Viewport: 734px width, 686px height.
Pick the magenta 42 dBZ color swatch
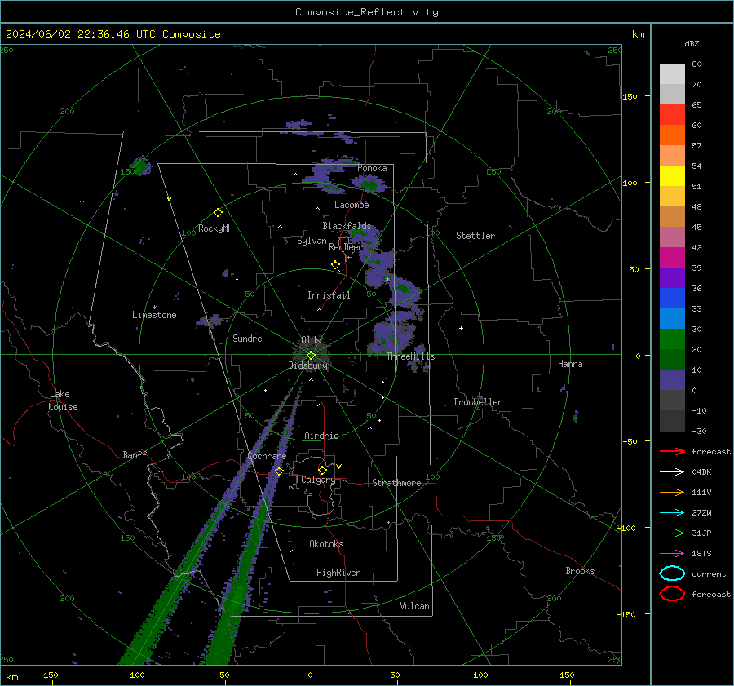(672, 257)
